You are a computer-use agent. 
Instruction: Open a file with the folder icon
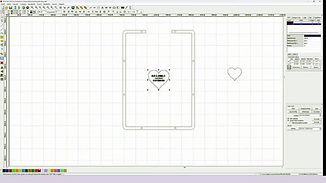7,8
